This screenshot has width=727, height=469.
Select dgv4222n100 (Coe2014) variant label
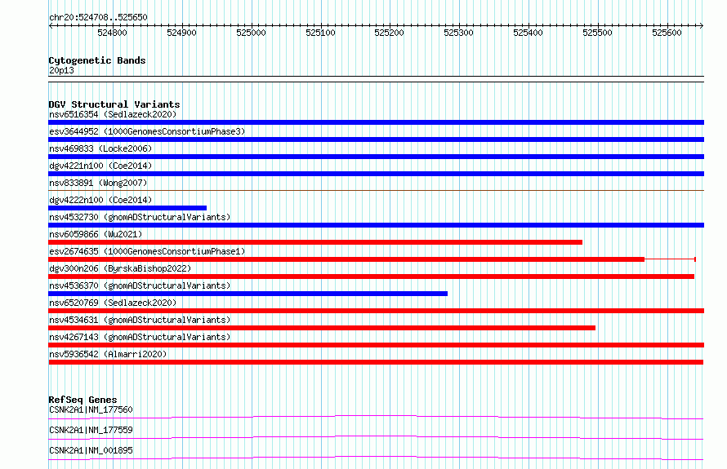coord(100,200)
